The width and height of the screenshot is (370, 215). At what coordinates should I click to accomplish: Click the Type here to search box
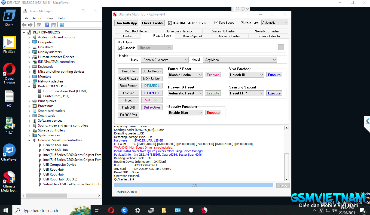point(52,210)
